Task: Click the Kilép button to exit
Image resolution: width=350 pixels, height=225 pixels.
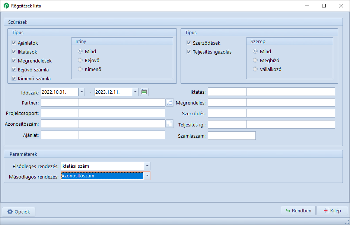Action: (x=332, y=210)
